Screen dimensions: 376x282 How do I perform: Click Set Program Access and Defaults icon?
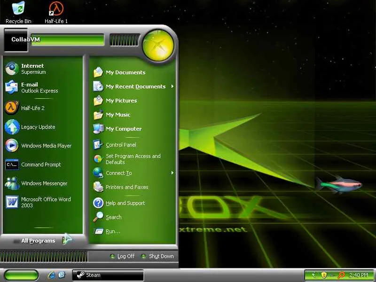98,159
